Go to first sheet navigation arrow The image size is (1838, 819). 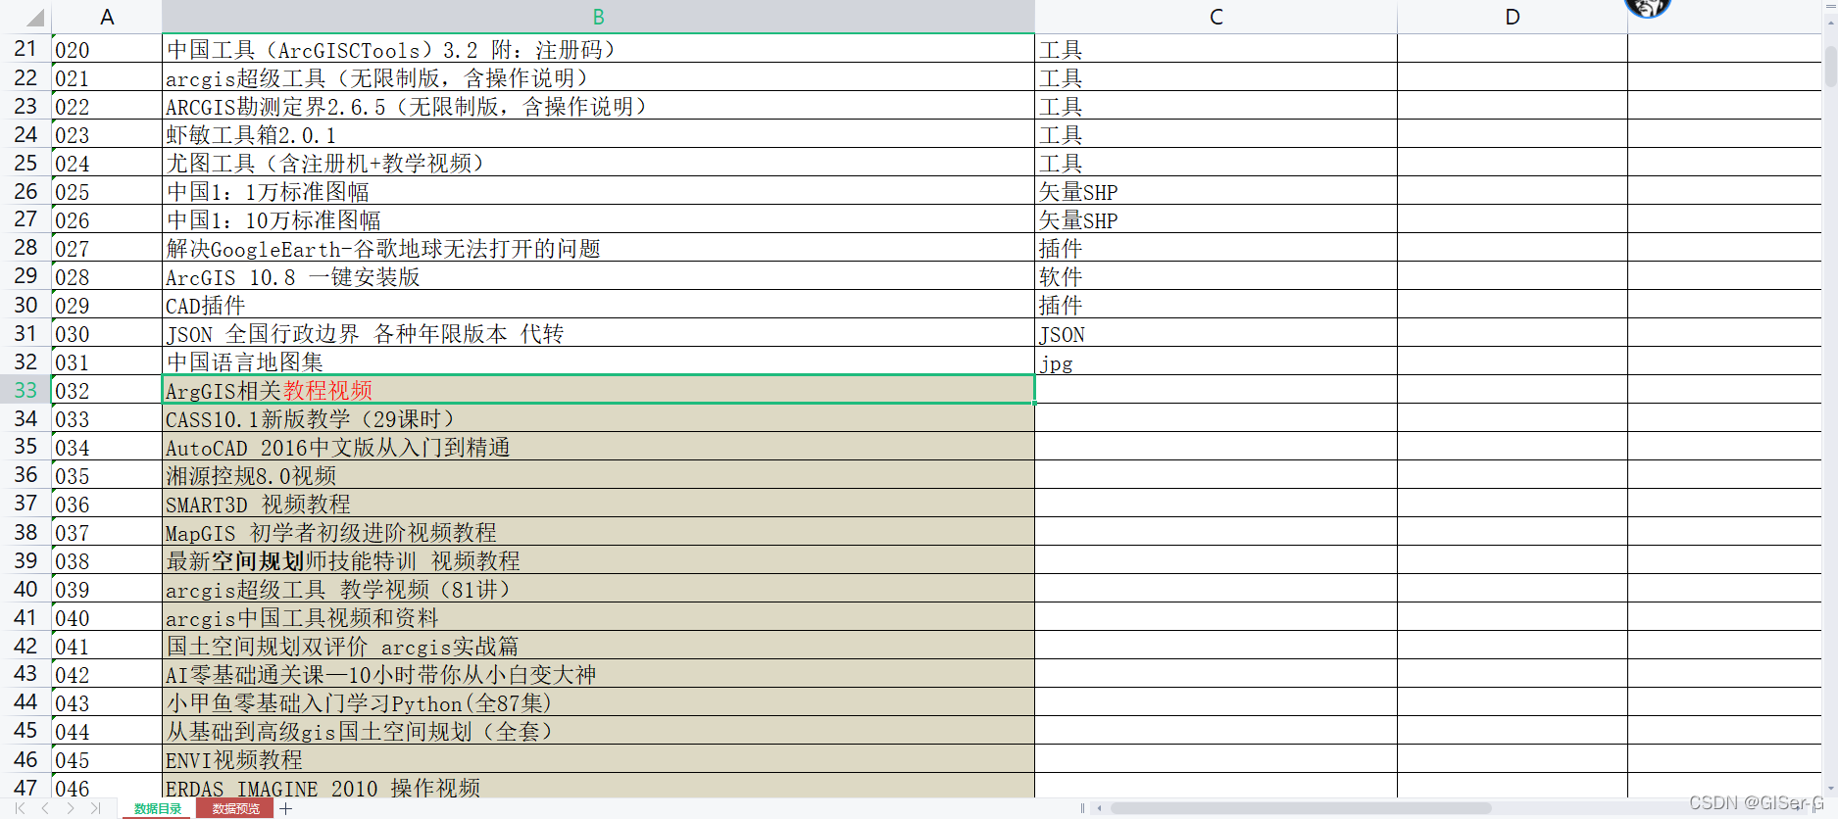click(20, 808)
